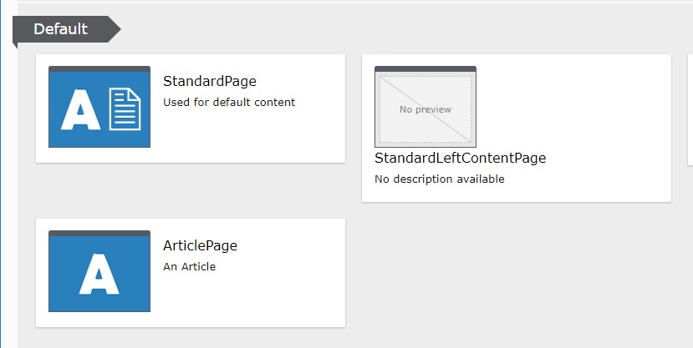
Task: Choose the StandardLeftContentPage title
Action: pyautogui.click(x=460, y=158)
